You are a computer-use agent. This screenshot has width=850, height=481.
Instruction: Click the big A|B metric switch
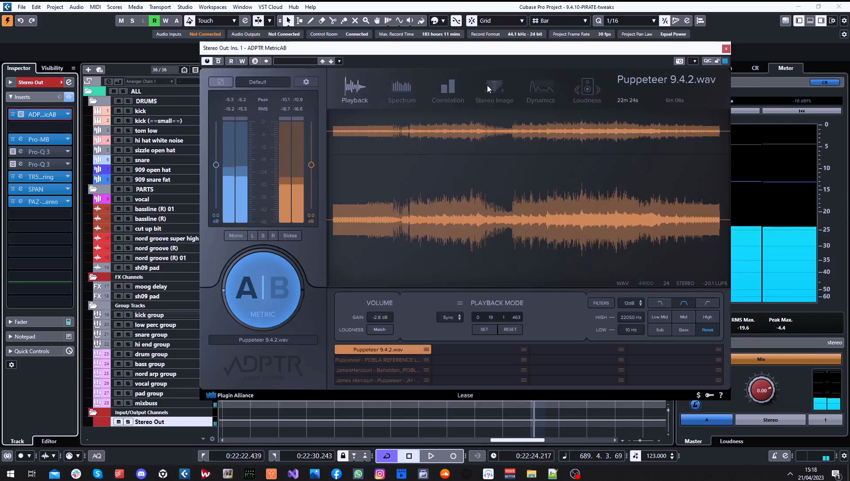click(x=263, y=290)
